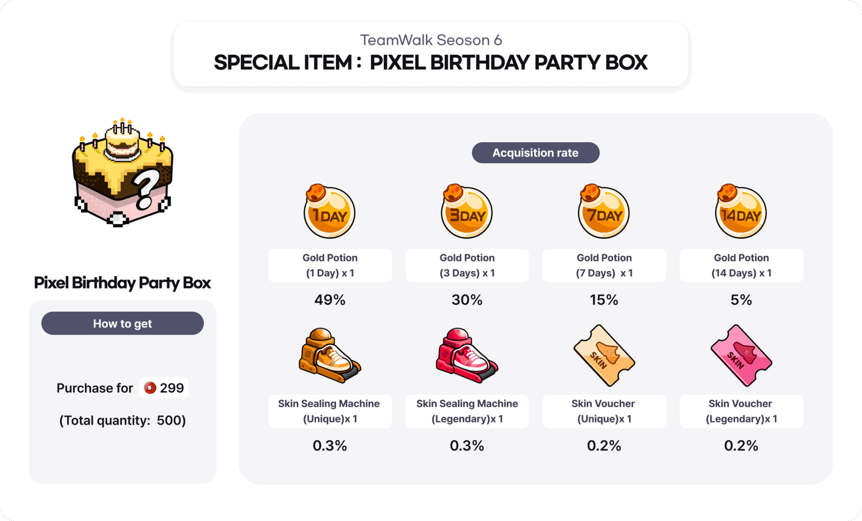The height and width of the screenshot is (521, 862).
Task: Click the Total quantity: 500 text
Action: click(x=123, y=420)
